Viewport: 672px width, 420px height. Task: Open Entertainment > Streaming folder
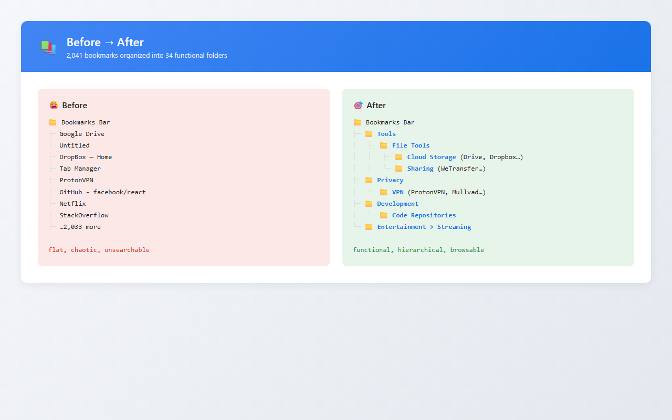[424, 227]
